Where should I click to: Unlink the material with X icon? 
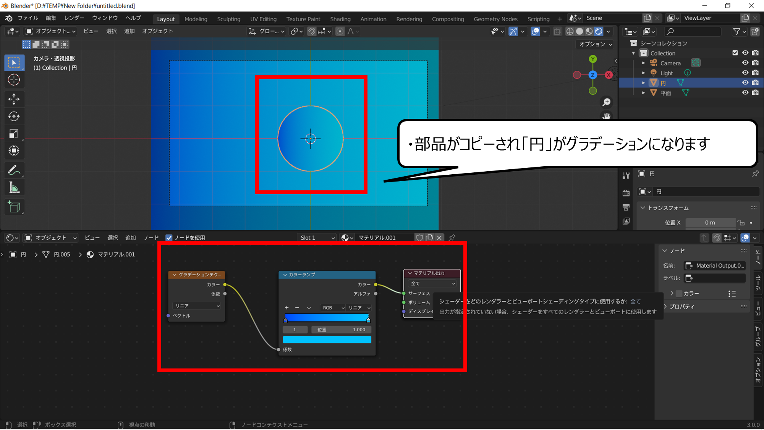(x=439, y=238)
